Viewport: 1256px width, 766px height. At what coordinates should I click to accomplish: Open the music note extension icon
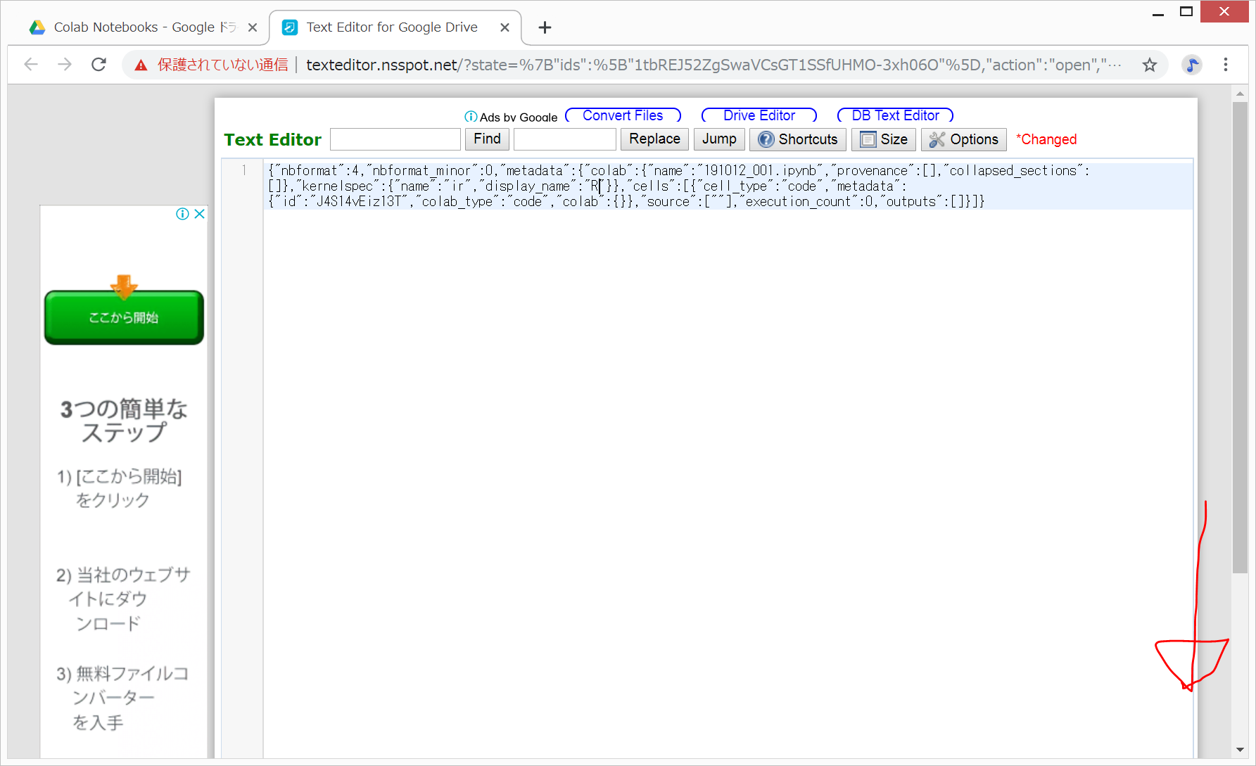pyautogui.click(x=1191, y=65)
